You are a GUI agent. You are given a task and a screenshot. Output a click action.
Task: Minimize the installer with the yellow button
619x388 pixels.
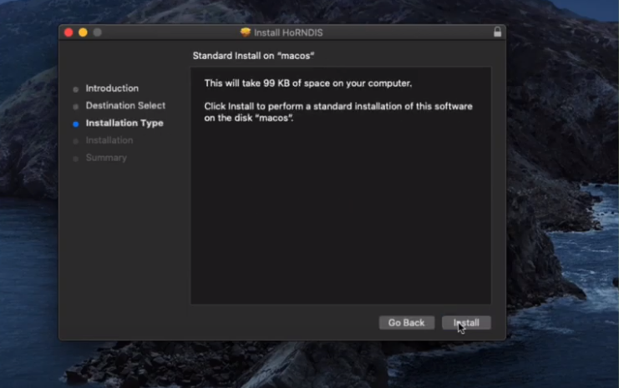[83, 33]
